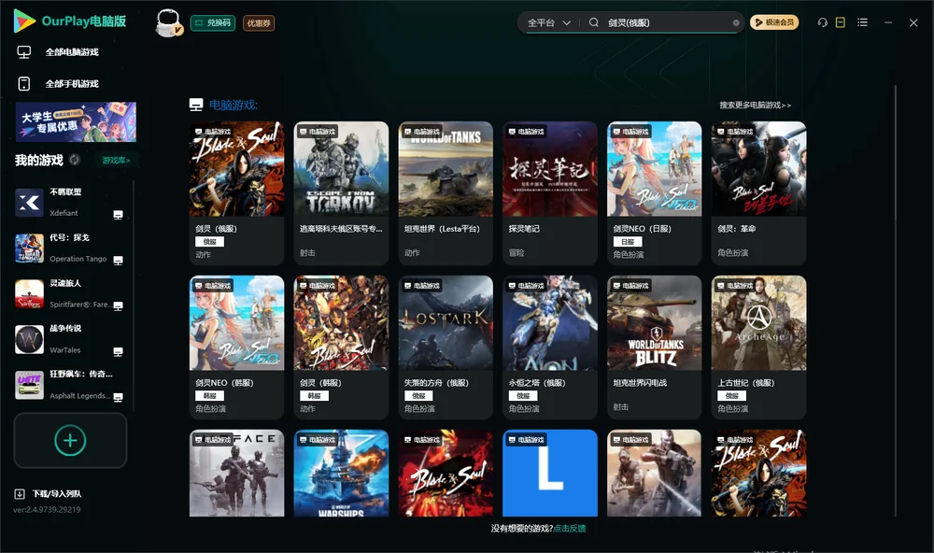Open 剑灵：革命 game card
The width and height of the screenshot is (934, 553).
(x=758, y=193)
